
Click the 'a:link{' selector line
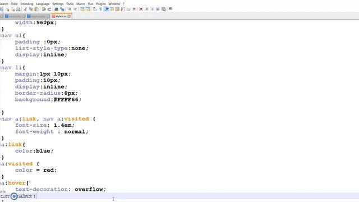point(13,145)
